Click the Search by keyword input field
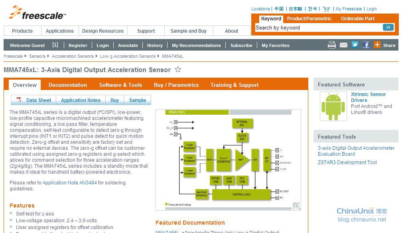 click(x=319, y=27)
